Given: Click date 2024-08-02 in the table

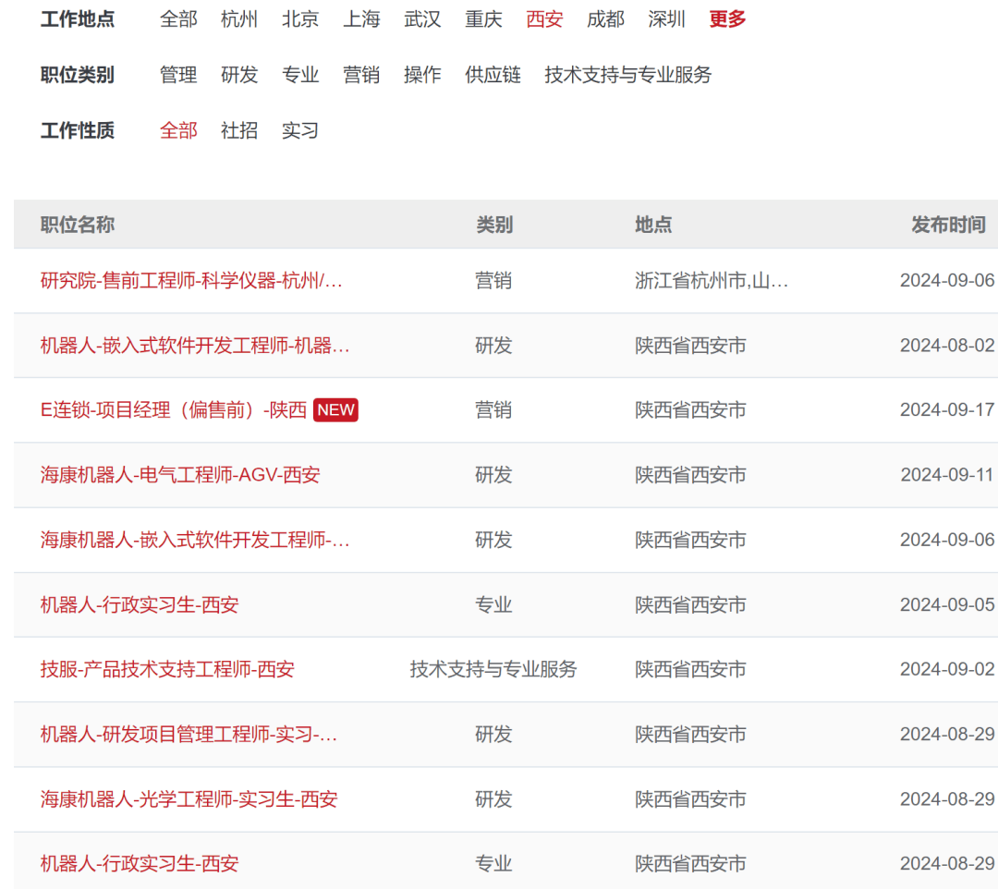Looking at the screenshot, I should tap(947, 346).
